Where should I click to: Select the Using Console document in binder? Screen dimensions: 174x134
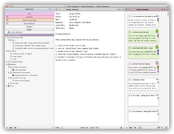pyautogui.click(x=17, y=56)
